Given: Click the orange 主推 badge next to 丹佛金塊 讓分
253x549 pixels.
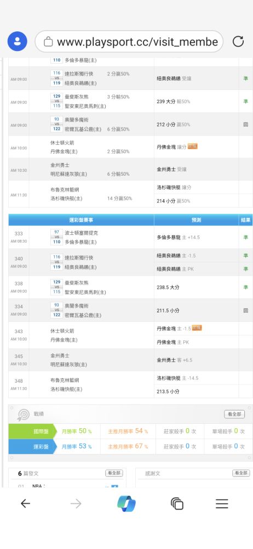Looking at the screenshot, I should click(x=193, y=147).
